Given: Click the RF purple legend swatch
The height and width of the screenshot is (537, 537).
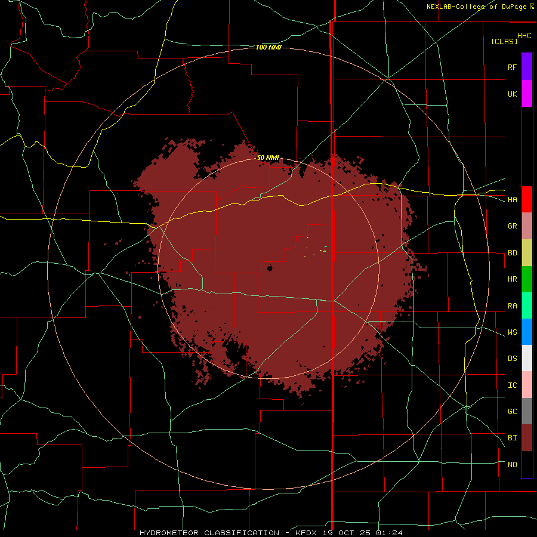Looking at the screenshot, I should pos(527,67).
